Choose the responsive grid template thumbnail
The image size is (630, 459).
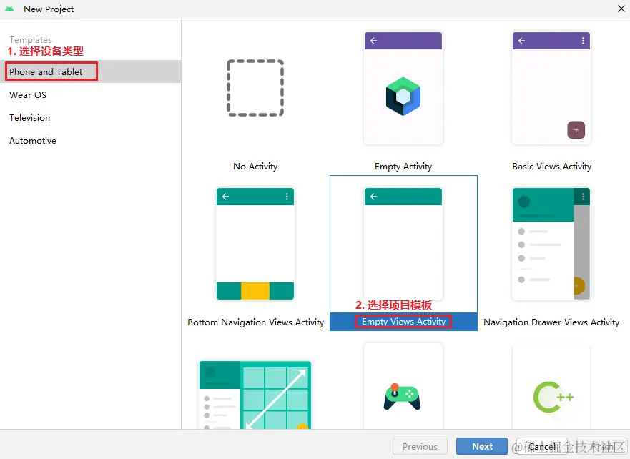coord(255,395)
